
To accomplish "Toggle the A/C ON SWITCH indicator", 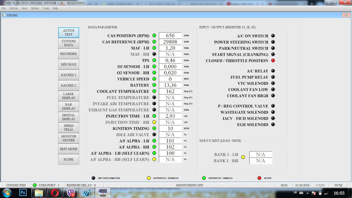I will tap(273, 36).
